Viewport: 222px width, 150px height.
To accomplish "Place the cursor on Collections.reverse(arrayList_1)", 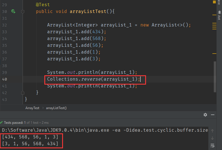I will click(x=93, y=79).
